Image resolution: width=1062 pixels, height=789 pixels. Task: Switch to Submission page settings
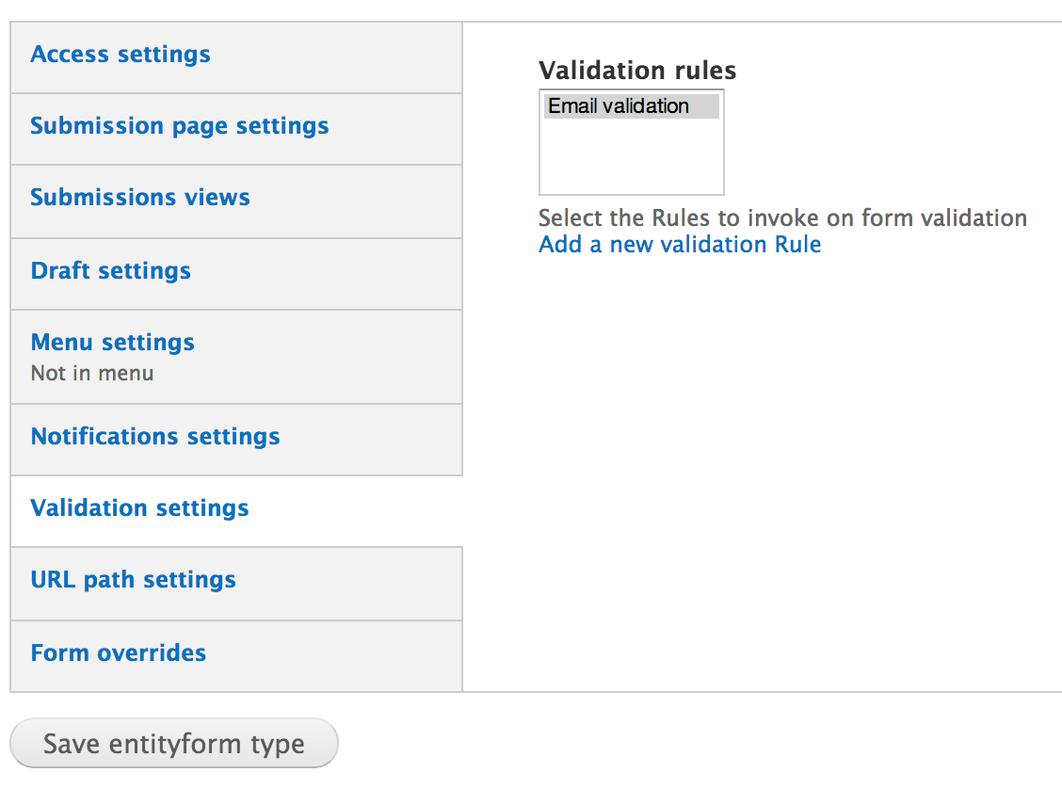(179, 125)
